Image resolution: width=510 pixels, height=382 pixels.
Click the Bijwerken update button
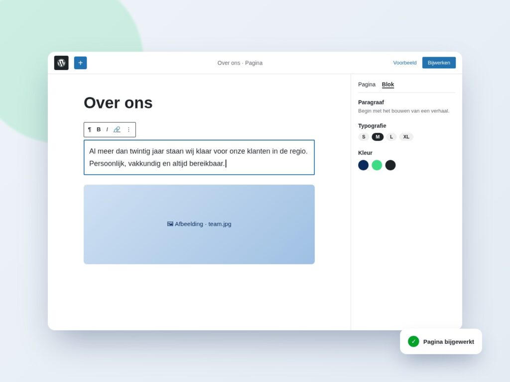click(x=439, y=63)
